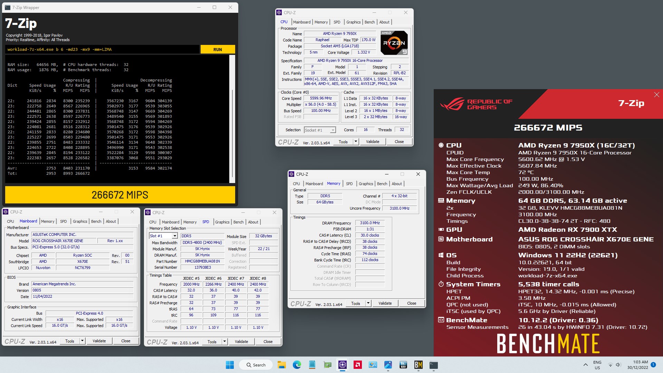This screenshot has height=373, width=663.
Task: Click the ENG US language indicator
Action: tap(597, 365)
